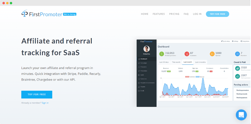Select the Last 6 months tab
The width and height of the screenshot is (251, 124).
click(x=201, y=62)
